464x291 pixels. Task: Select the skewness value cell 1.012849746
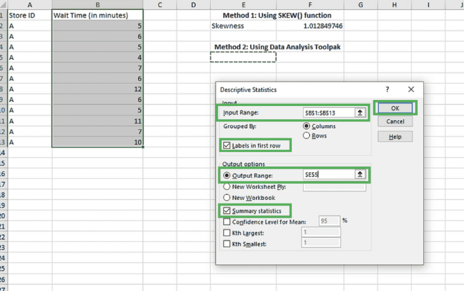[323, 26]
